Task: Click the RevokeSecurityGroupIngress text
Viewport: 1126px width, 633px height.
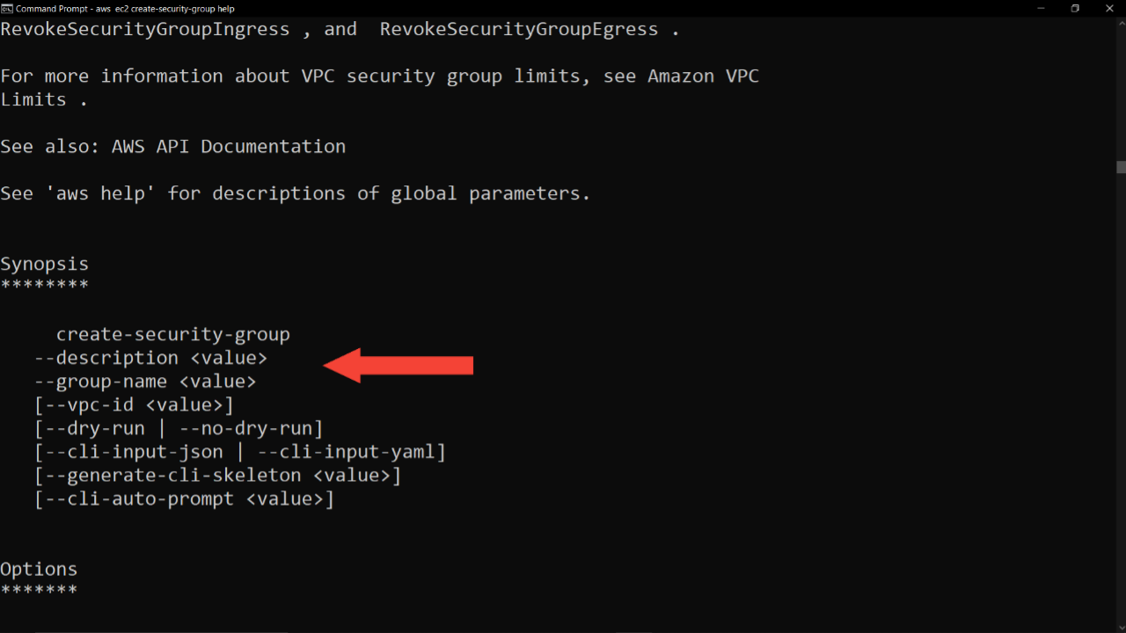Action: [144, 29]
